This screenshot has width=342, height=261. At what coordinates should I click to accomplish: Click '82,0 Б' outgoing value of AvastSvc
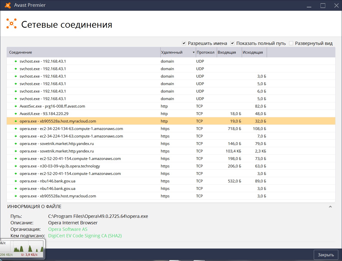pos(261,106)
